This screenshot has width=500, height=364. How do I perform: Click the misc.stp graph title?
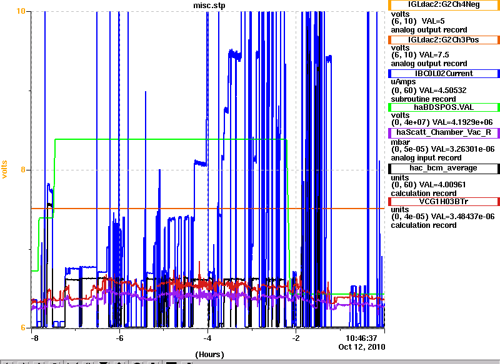click(209, 5)
